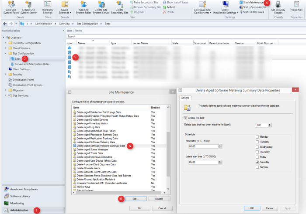This screenshot has width=306, height=214.
Task: Check the Tuesday schedule checkbox
Action: [x=257, y=142]
